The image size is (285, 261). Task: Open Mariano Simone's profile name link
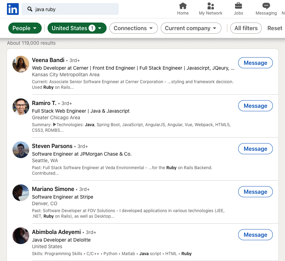click(53, 189)
